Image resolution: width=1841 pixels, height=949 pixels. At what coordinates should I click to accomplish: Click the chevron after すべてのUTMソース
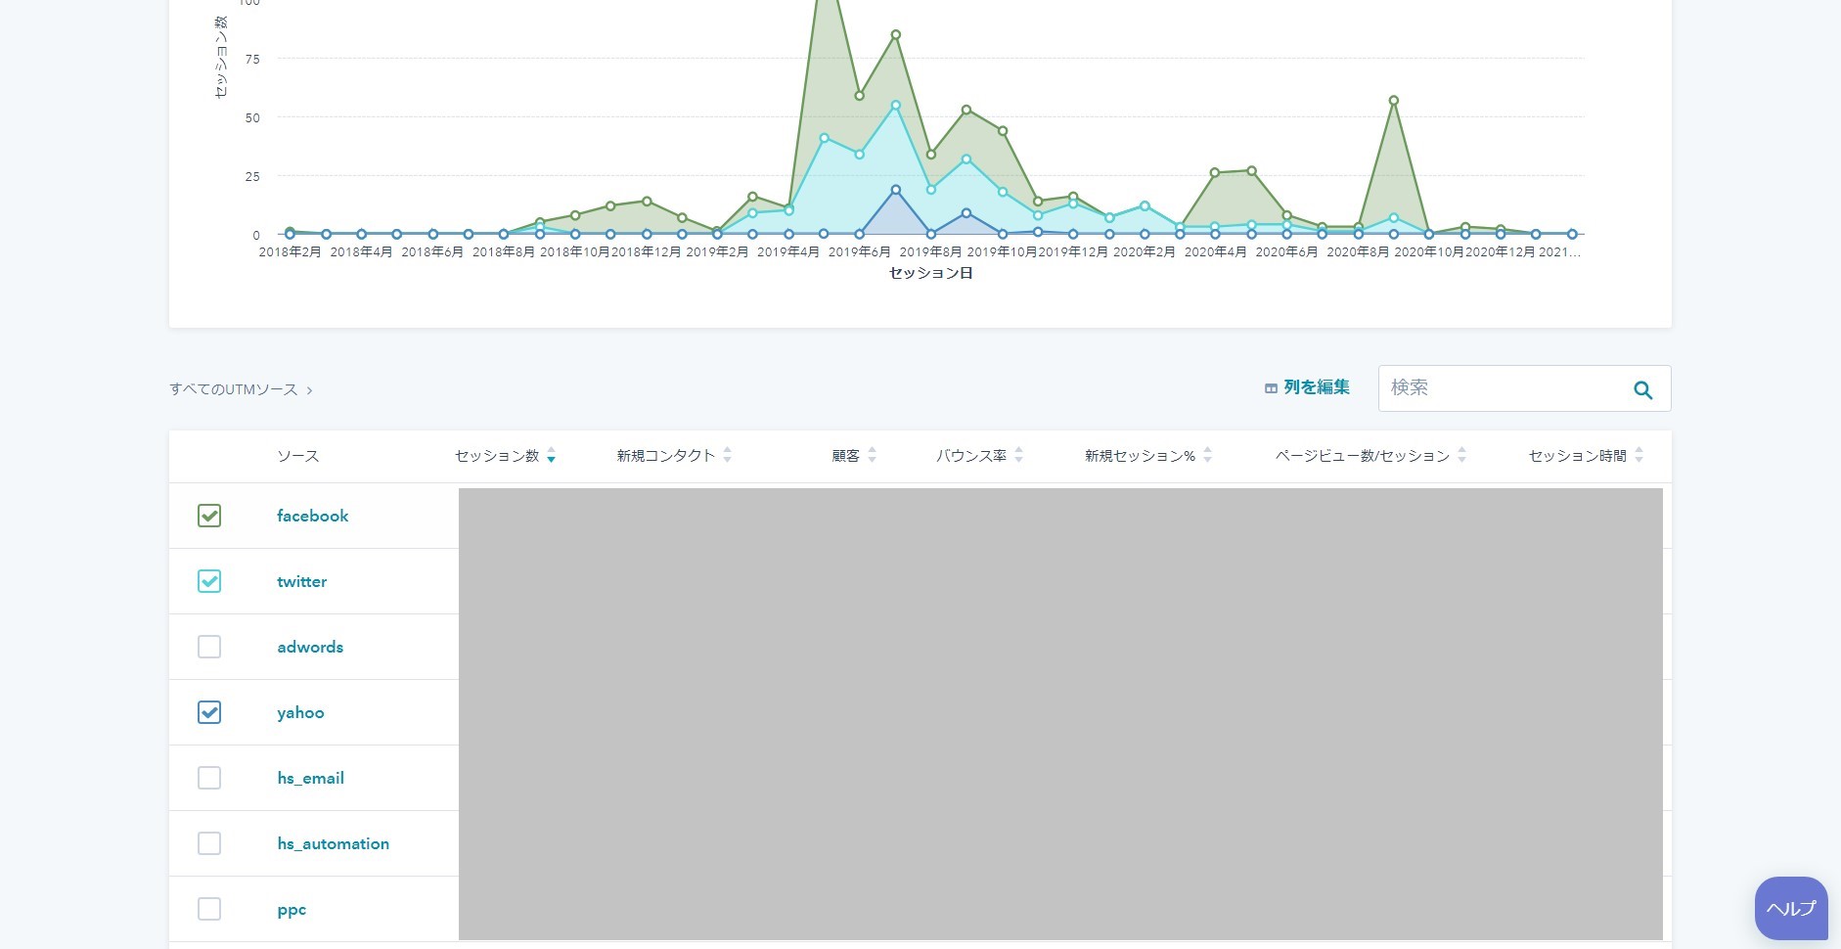(309, 390)
